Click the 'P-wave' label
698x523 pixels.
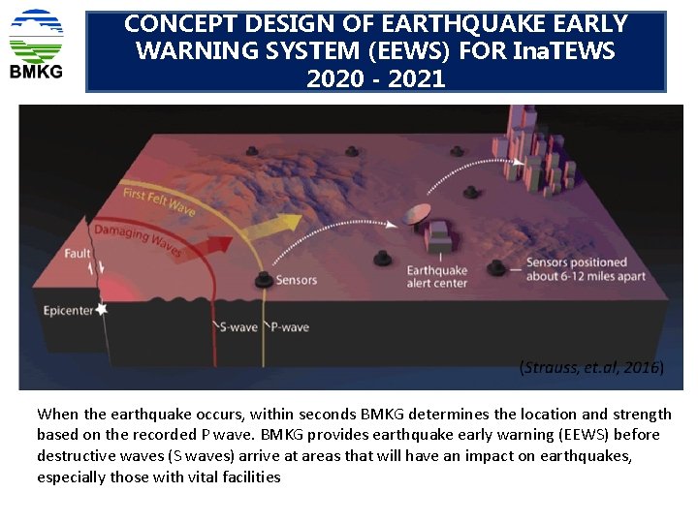pyautogui.click(x=290, y=327)
